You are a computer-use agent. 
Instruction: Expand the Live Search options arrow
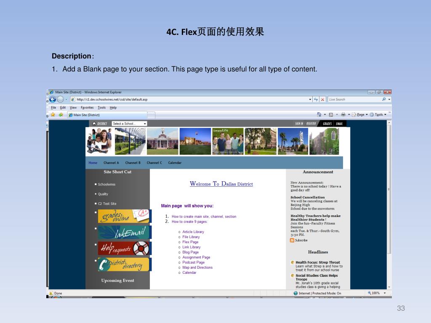click(389, 99)
